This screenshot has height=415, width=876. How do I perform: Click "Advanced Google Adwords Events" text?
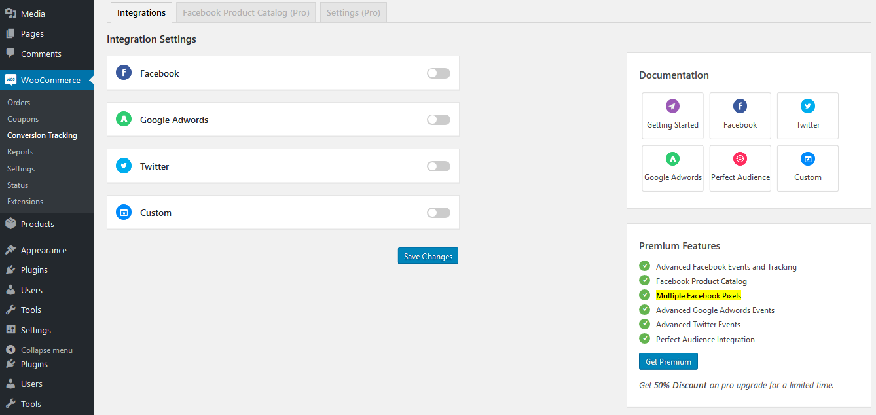click(x=715, y=310)
